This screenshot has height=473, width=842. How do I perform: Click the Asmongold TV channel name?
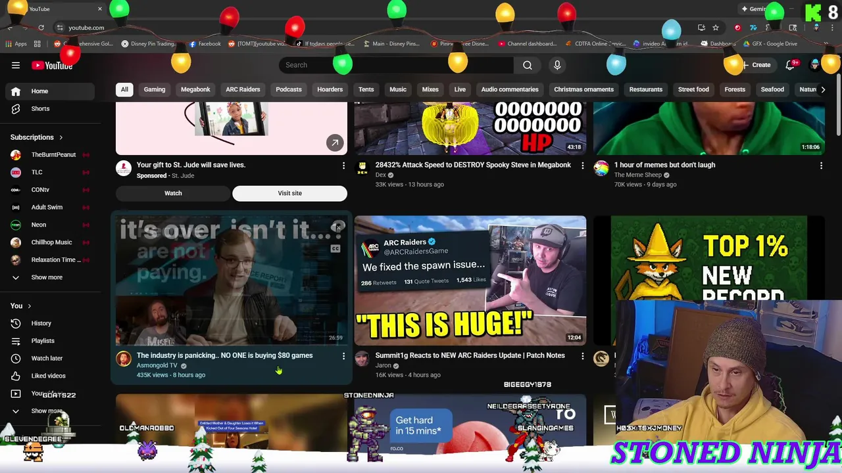pos(157,365)
